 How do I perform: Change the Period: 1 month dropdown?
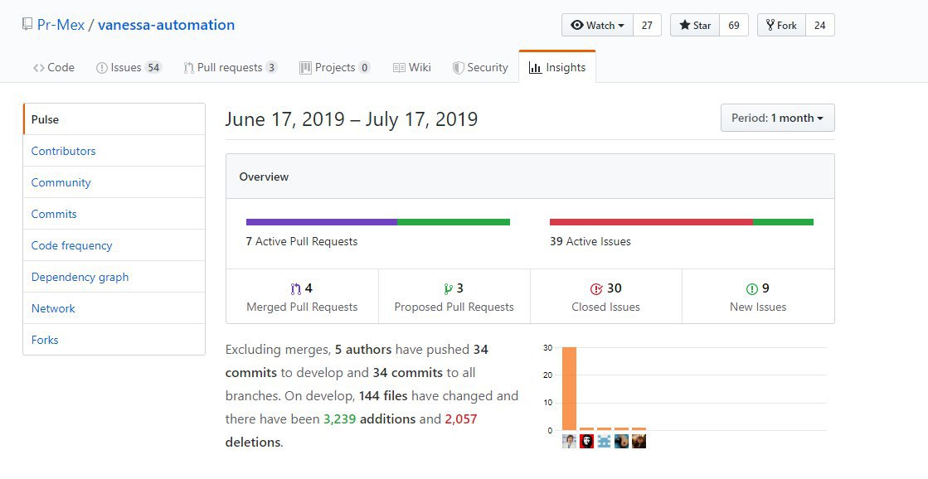[x=778, y=118]
